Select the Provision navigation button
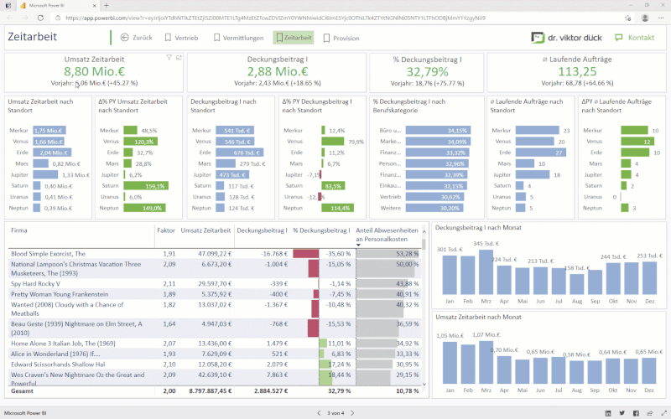 [340, 38]
